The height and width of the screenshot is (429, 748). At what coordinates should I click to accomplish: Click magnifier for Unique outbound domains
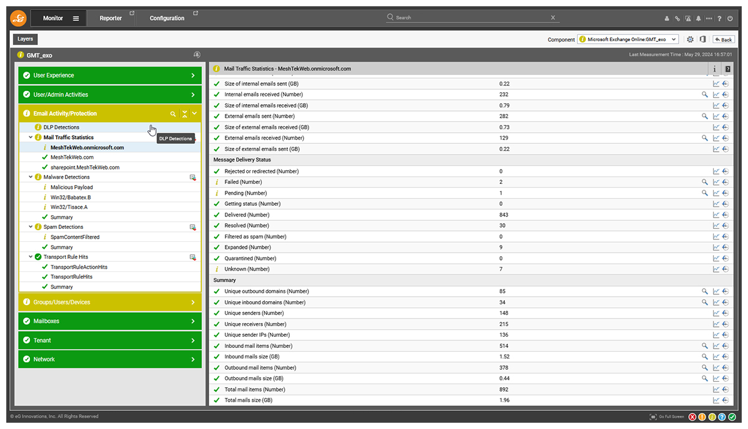point(705,291)
